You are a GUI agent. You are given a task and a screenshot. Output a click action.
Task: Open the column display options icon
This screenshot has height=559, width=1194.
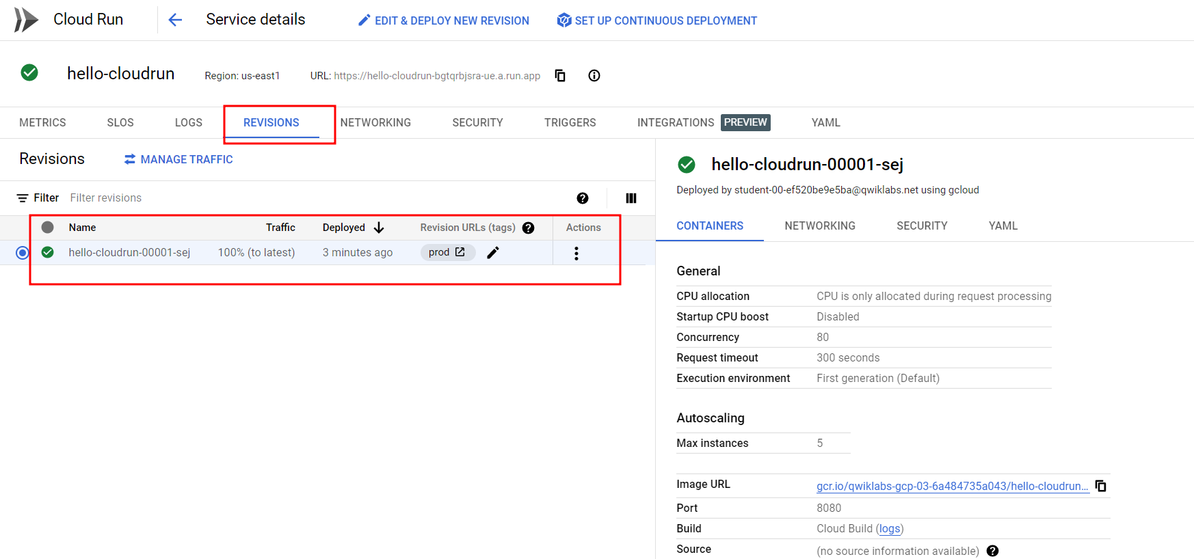[631, 198]
